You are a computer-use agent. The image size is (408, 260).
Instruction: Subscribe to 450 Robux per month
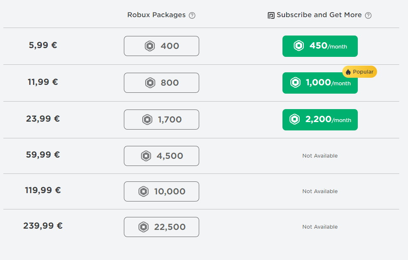[x=320, y=46]
